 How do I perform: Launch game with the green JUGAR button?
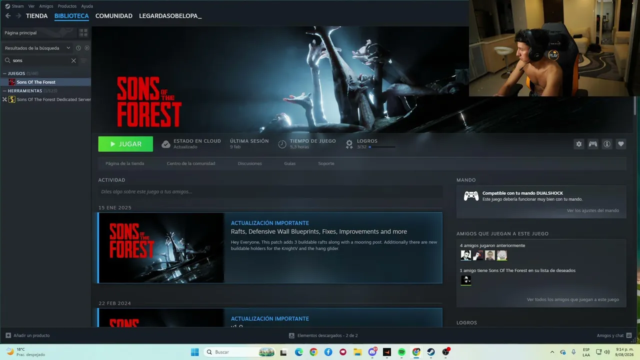[125, 144]
